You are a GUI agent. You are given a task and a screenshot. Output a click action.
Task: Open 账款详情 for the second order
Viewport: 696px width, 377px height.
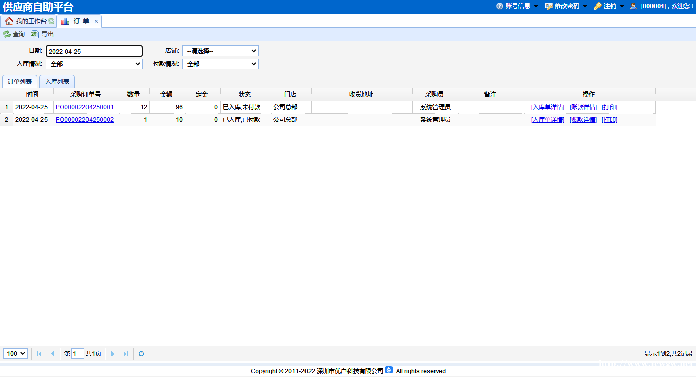(x=583, y=120)
